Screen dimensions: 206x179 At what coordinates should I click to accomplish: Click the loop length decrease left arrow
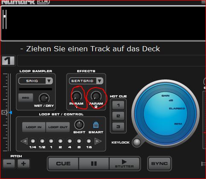[24, 141]
